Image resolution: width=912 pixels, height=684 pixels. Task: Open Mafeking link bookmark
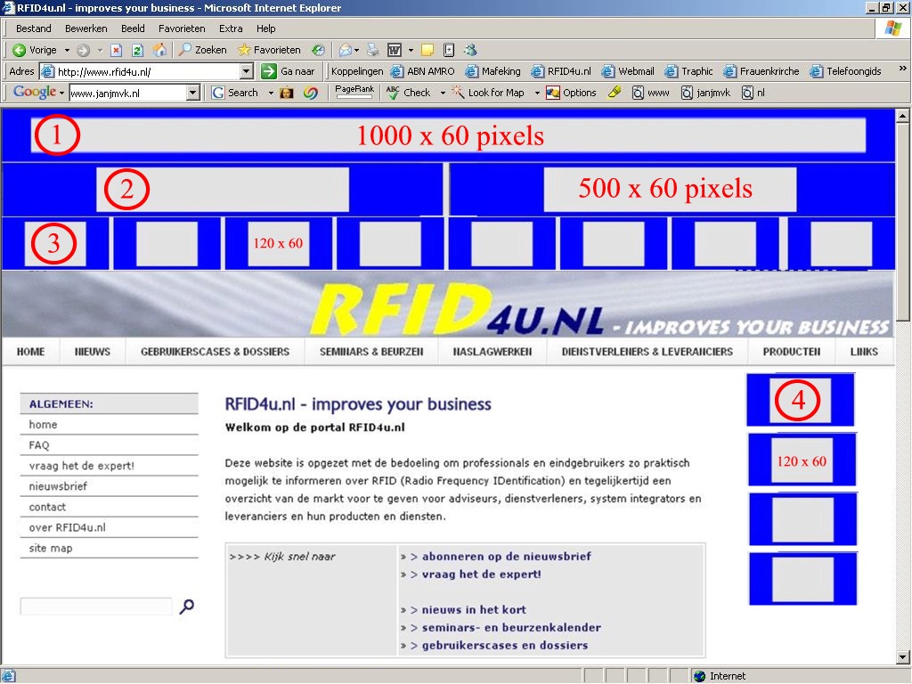(x=493, y=71)
